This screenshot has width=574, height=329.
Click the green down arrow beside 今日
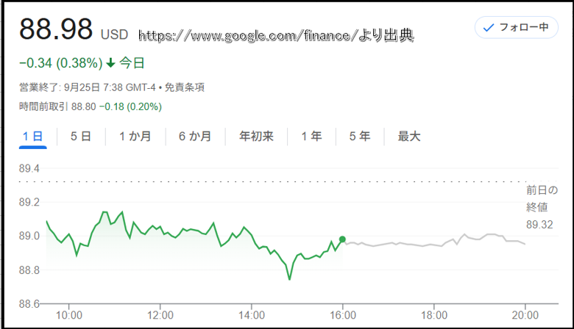(111, 62)
